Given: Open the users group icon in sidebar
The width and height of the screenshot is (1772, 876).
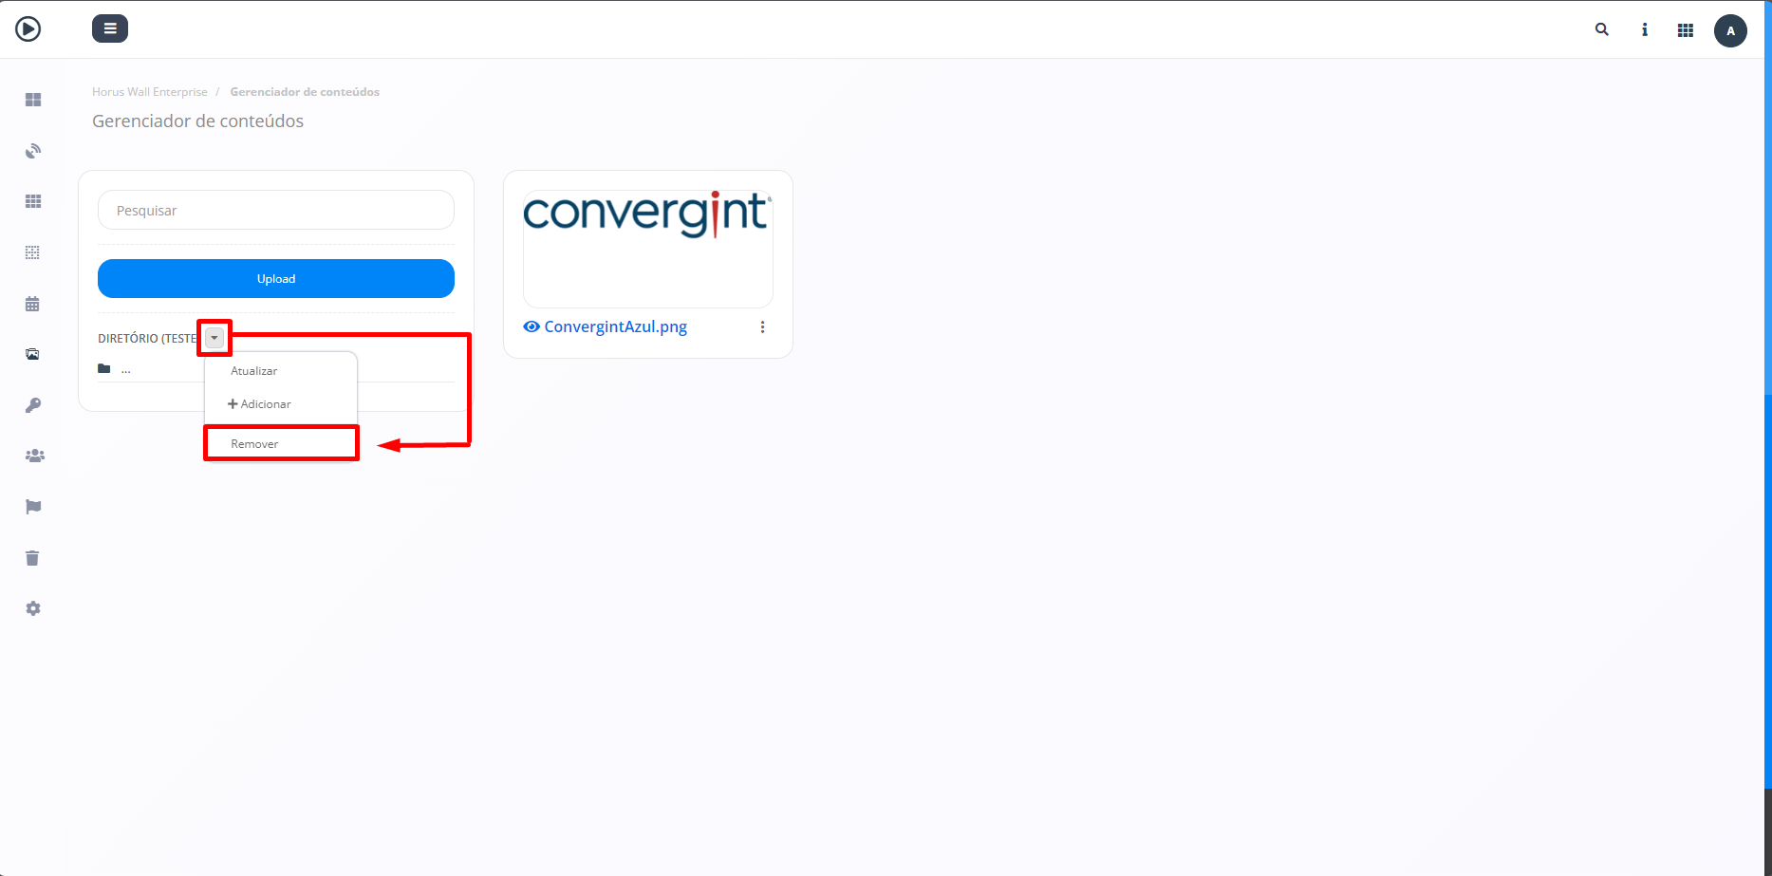Looking at the screenshot, I should pos(34,456).
